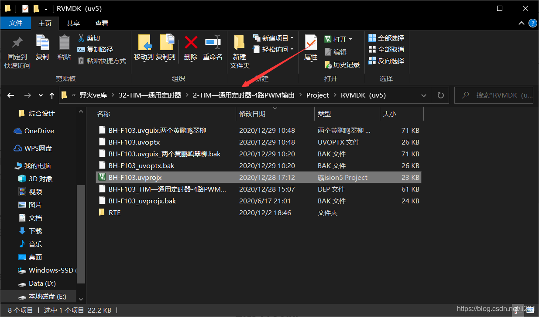The width and height of the screenshot is (539, 317).
Task: Click Select none (全部取消)
Action: 386,50
